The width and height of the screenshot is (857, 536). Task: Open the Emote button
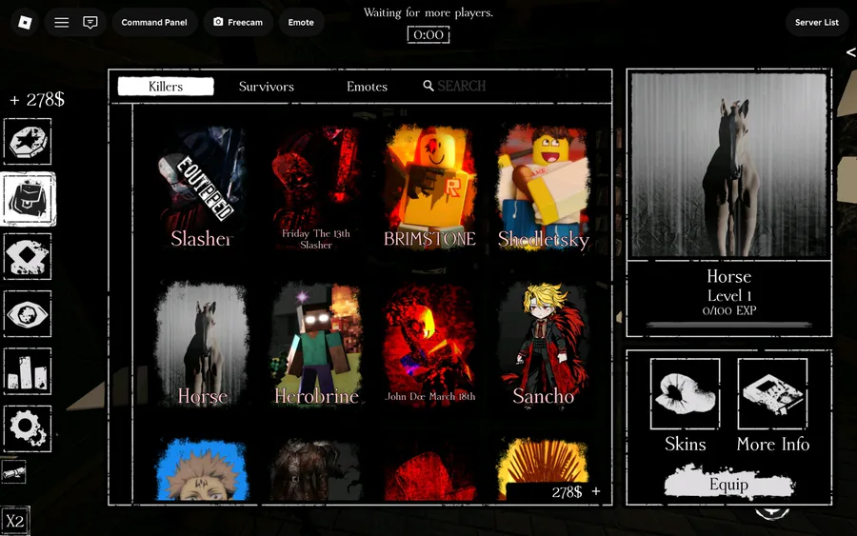pos(301,23)
